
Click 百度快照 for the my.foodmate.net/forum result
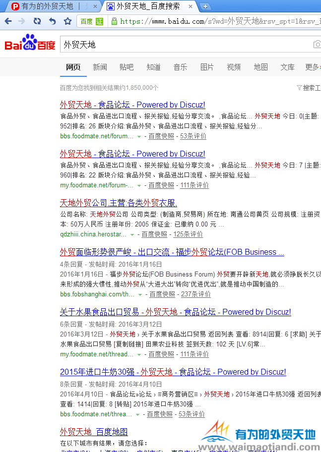[x=161, y=185]
